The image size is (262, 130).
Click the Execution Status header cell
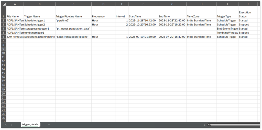point(248,14)
